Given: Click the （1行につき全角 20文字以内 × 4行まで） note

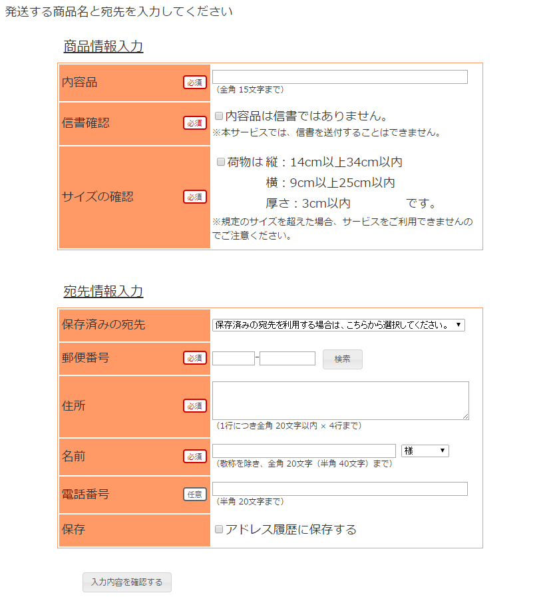Looking at the screenshot, I should point(289,426).
